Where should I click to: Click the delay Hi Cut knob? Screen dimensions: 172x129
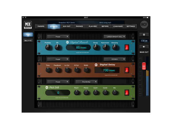[x=77, y=70]
